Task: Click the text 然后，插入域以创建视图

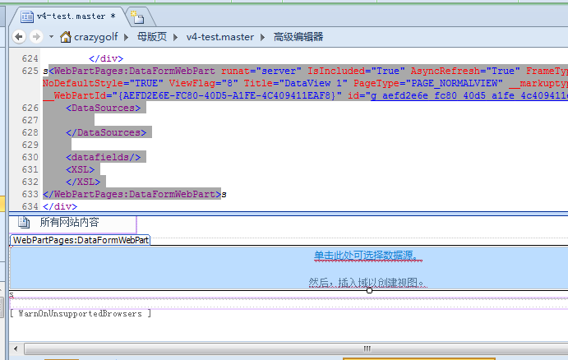Action: click(x=368, y=283)
